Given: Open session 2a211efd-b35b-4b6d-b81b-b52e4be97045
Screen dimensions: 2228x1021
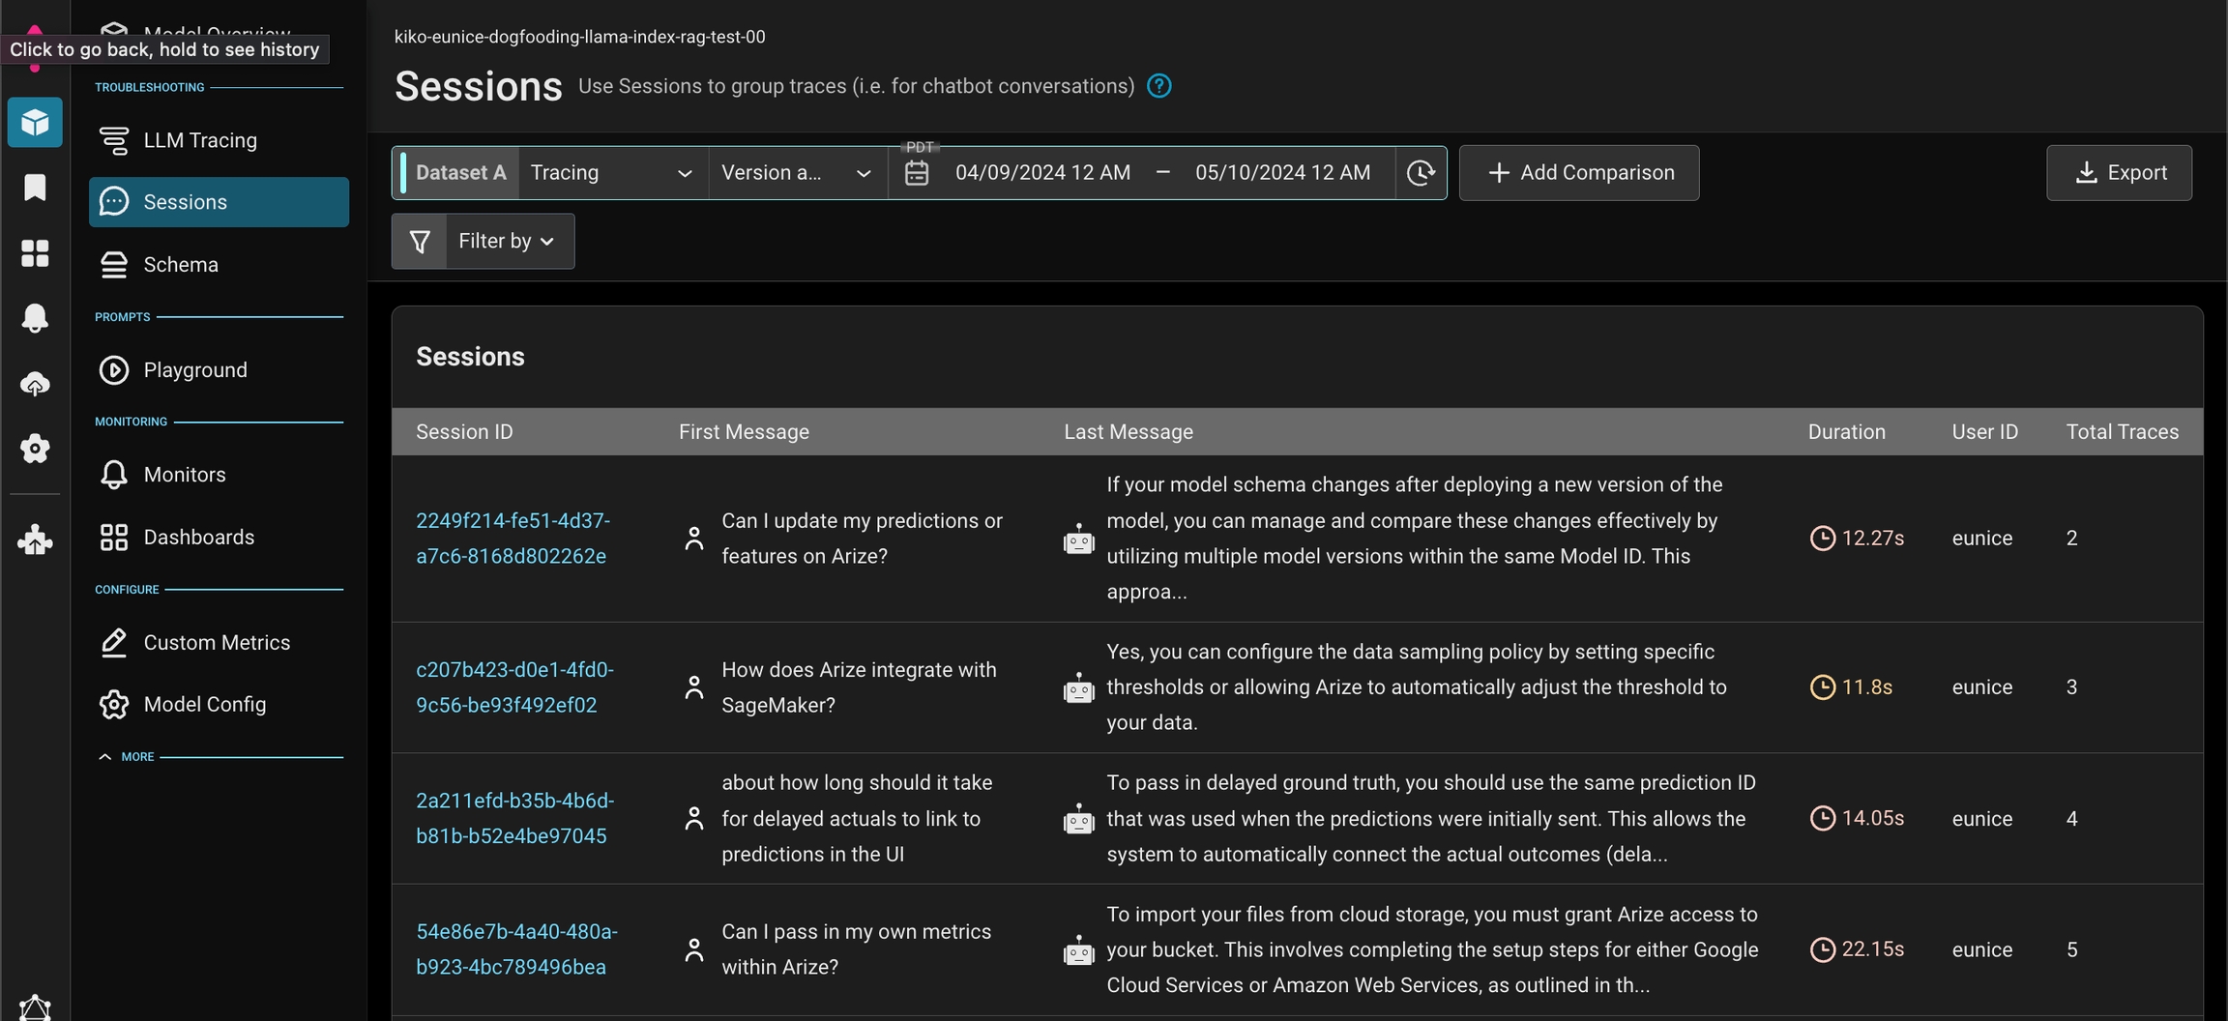Looking at the screenshot, I should click(514, 819).
